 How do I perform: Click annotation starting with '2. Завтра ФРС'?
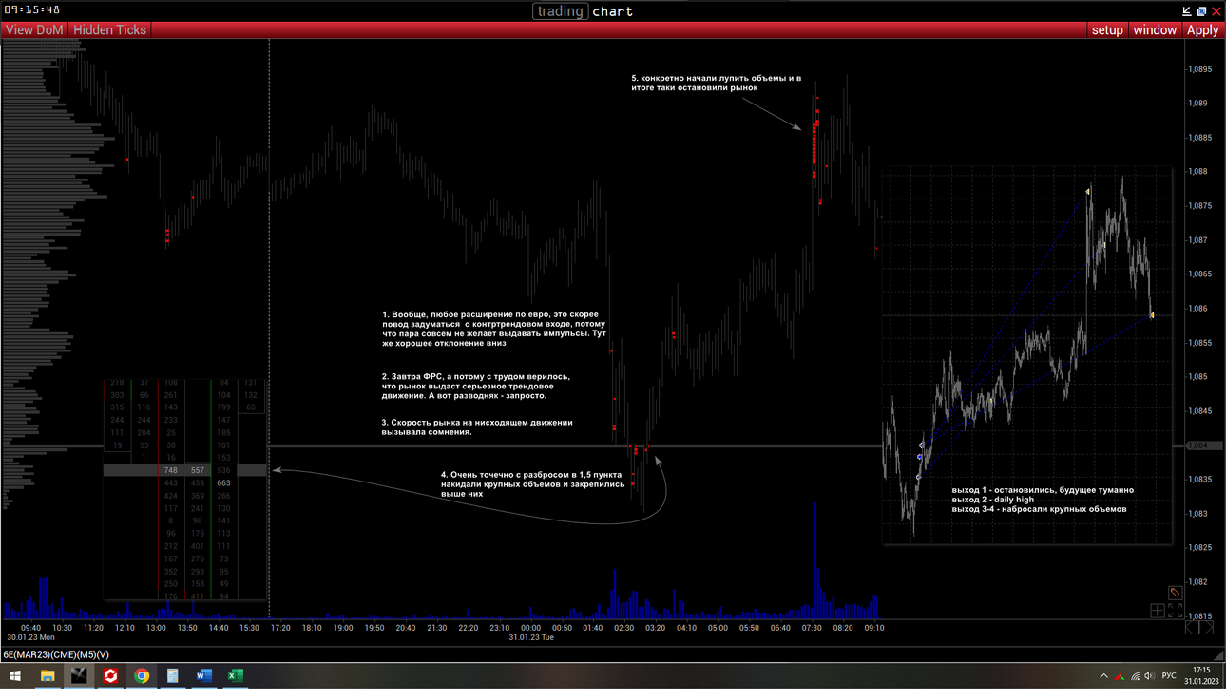pos(476,386)
